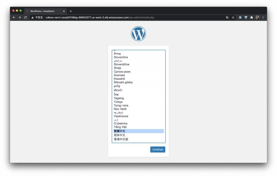Image resolution: width=277 pixels, height=176 pixels.
Task: Select Tiếng Việt language option
Action: pos(138,127)
